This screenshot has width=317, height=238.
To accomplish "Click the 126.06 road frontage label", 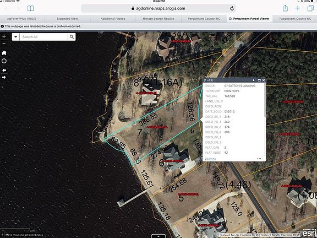I will 191,112.
